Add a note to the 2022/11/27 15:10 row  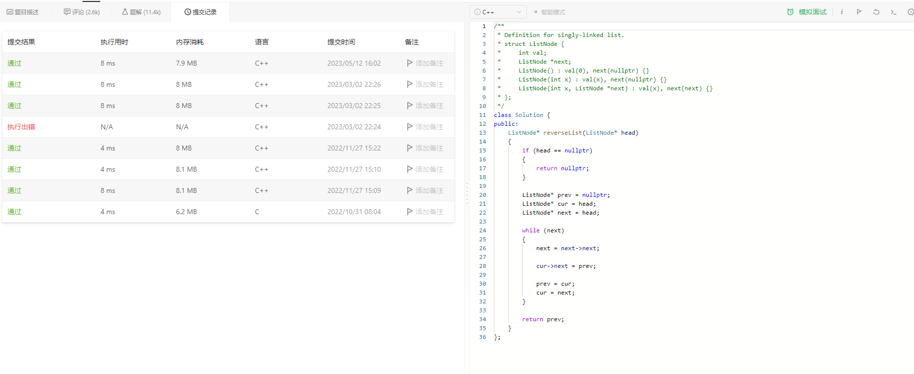(425, 169)
